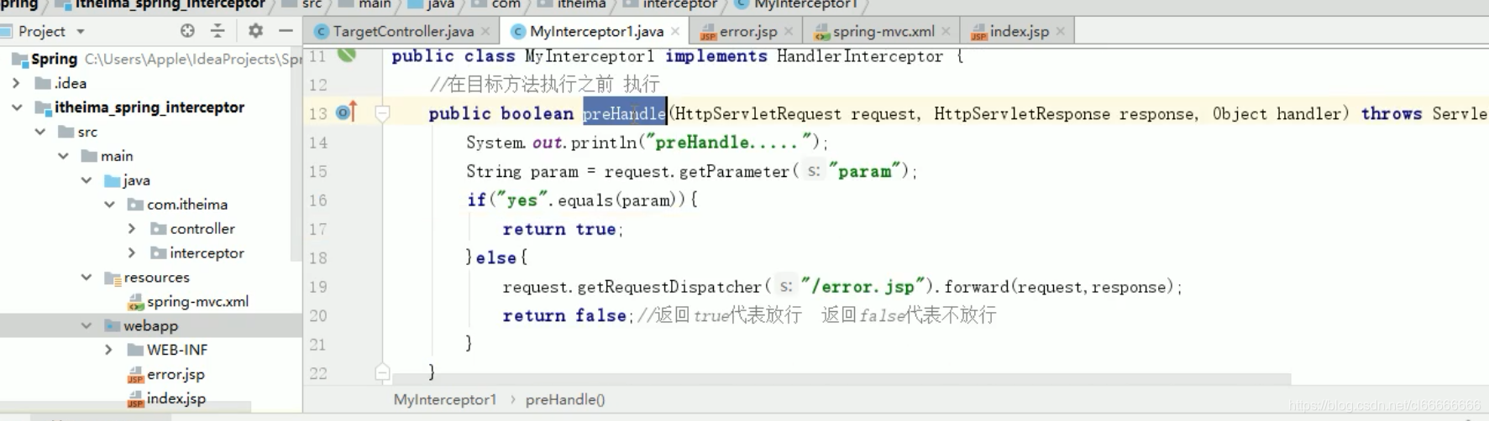1489x421 pixels.
Task: Expand the .idea folder
Action: (x=16, y=83)
